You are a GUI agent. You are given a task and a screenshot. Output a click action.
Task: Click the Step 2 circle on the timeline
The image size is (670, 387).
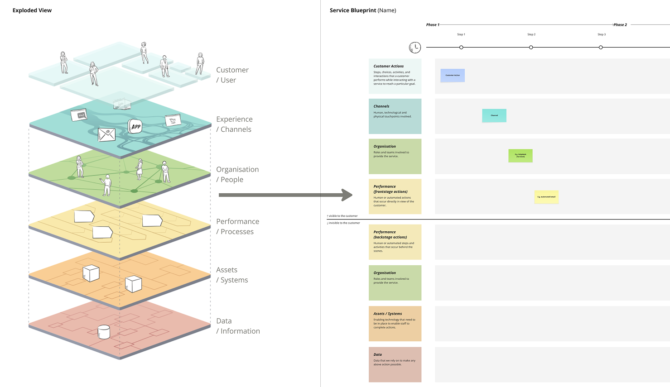531,48
